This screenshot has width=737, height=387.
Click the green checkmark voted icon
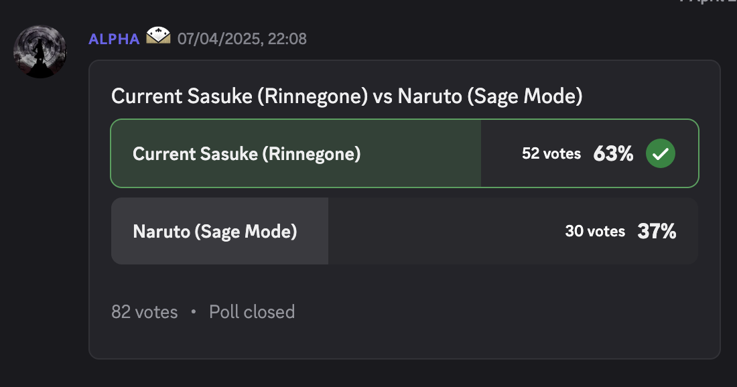[661, 153]
